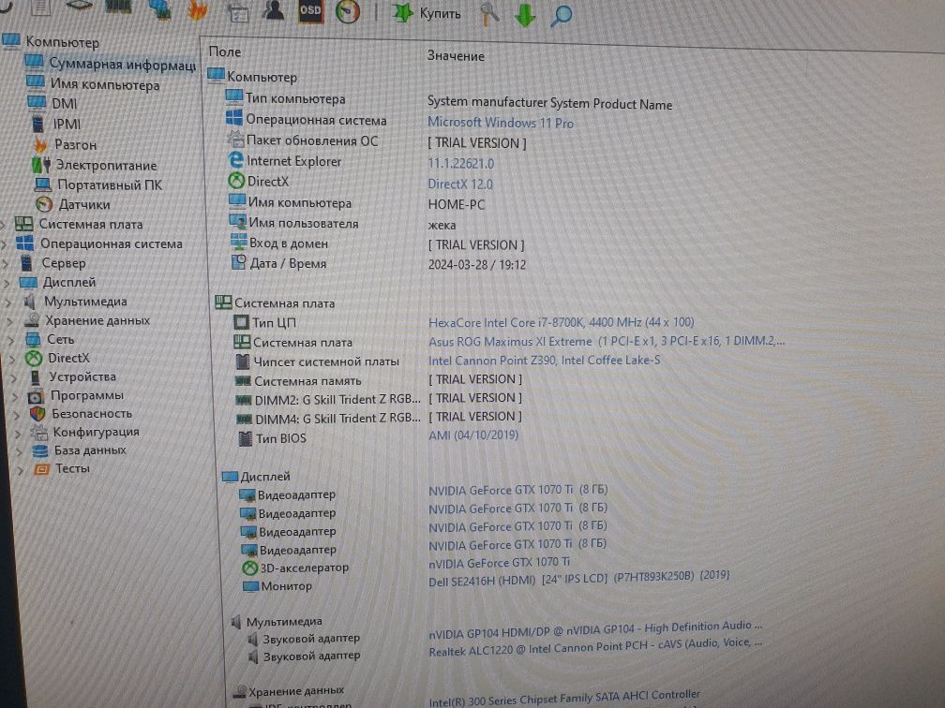Screen dimensions: 945x708
Task: Click the HOME-PC computer name value
Action: pyautogui.click(x=457, y=205)
